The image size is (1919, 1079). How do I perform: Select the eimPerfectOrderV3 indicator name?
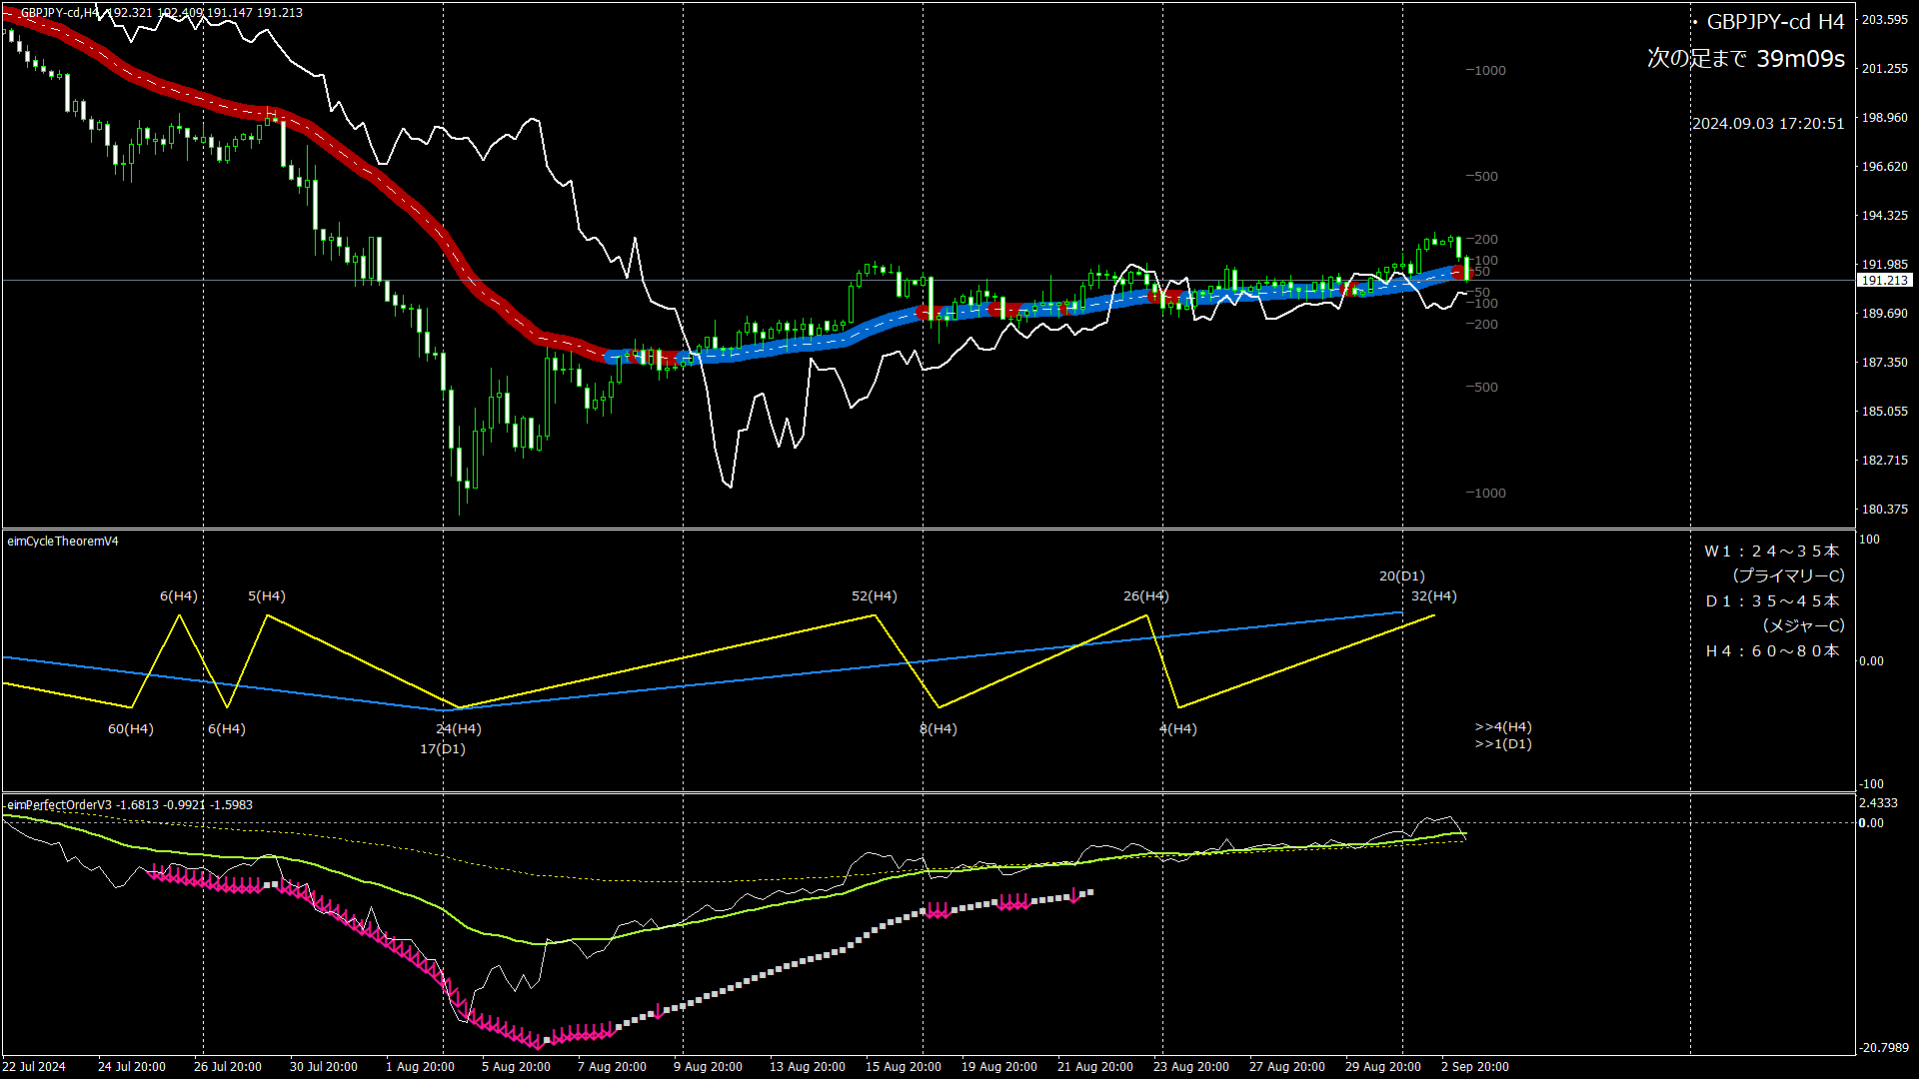click(59, 805)
